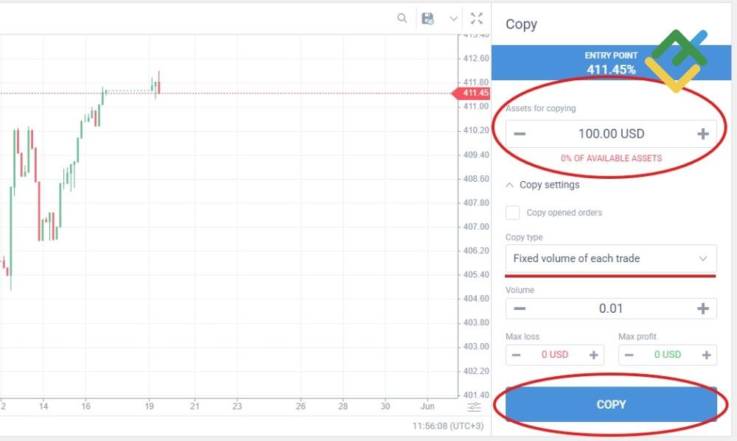
Task: Click the red 411.45 price marker
Action: (472, 94)
